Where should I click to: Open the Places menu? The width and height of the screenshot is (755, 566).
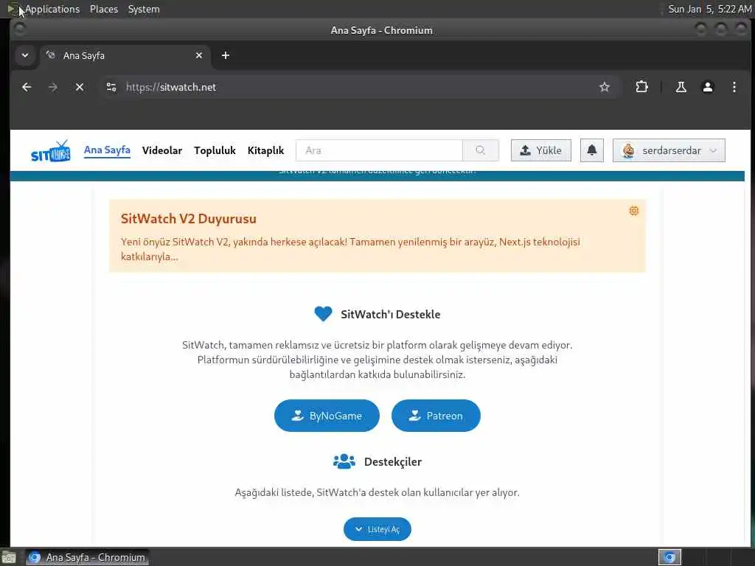pyautogui.click(x=104, y=9)
